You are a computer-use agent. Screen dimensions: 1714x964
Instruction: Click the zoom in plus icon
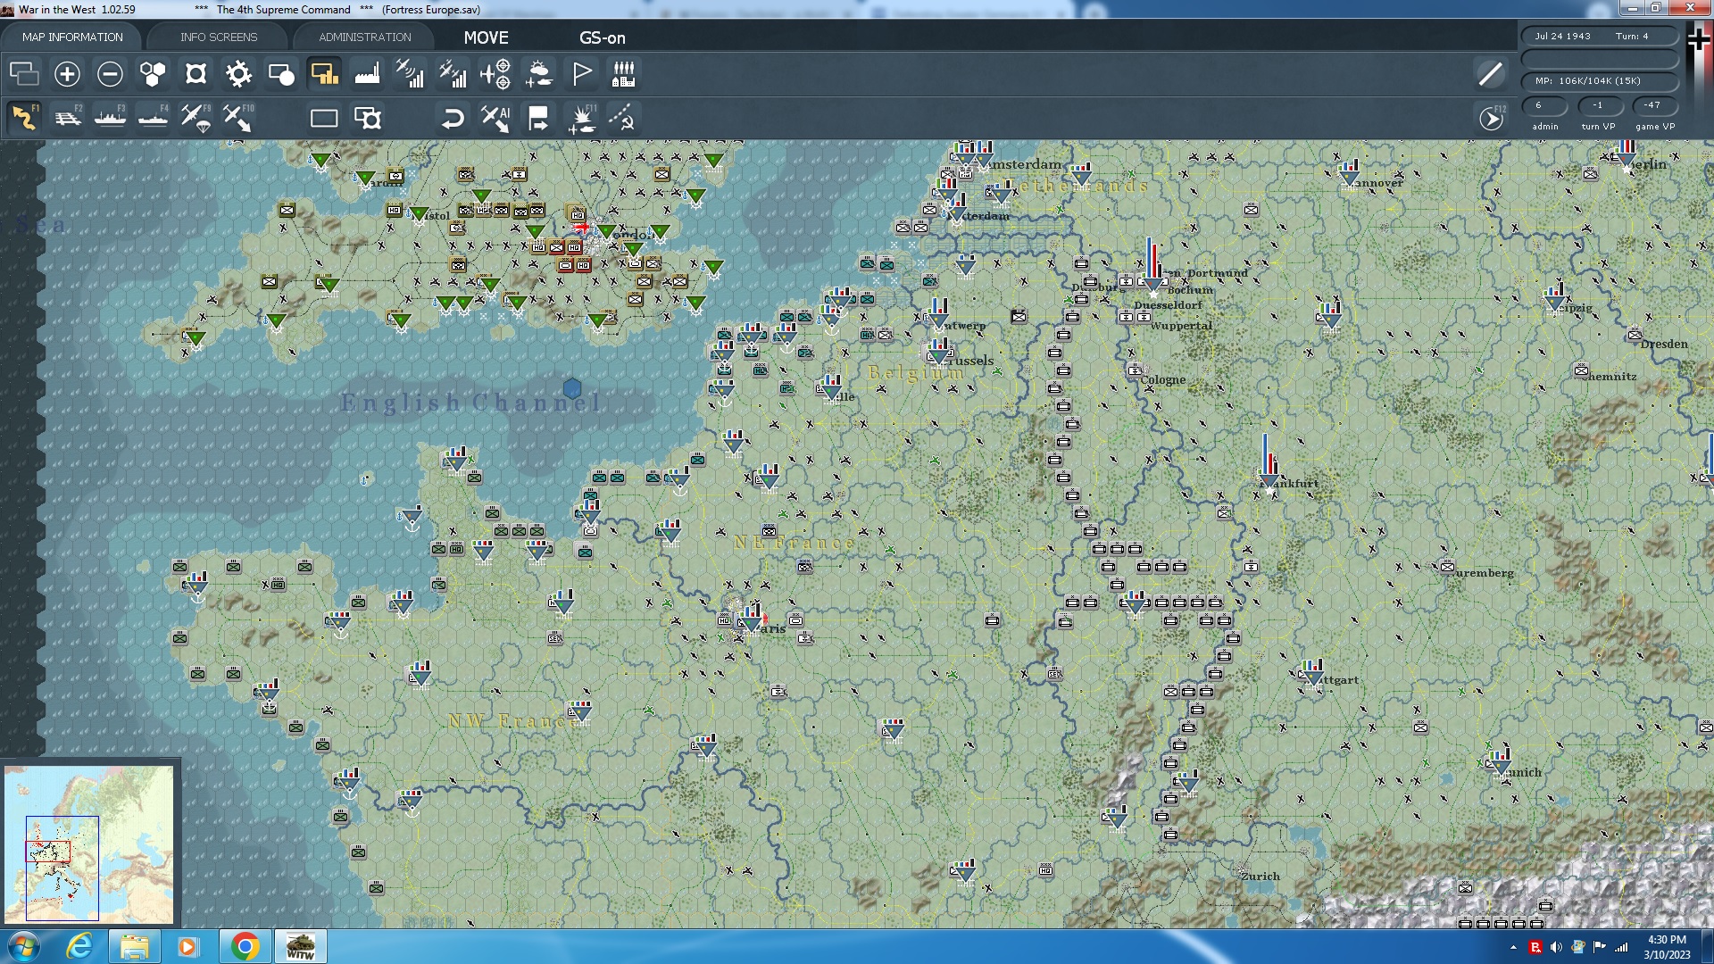(x=67, y=74)
